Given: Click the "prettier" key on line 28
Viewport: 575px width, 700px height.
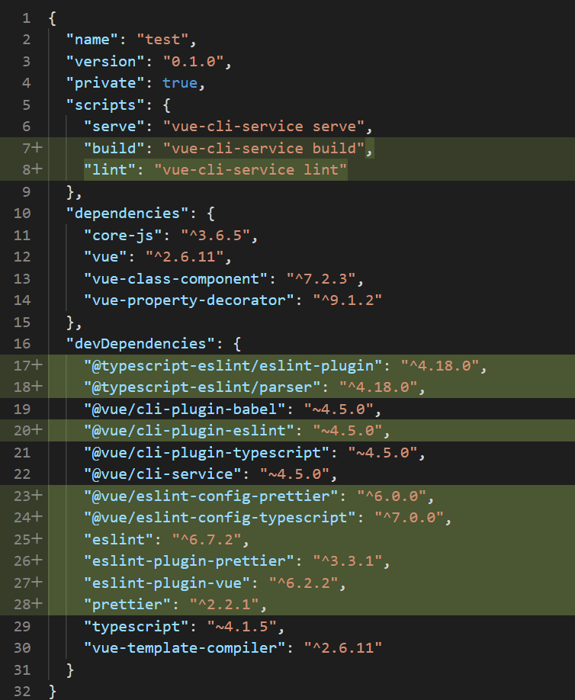Looking at the screenshot, I should (127, 605).
